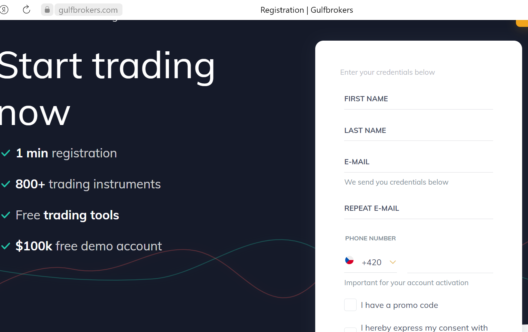Click the orange button at top-right corner
The image size is (528, 332).
522,23
